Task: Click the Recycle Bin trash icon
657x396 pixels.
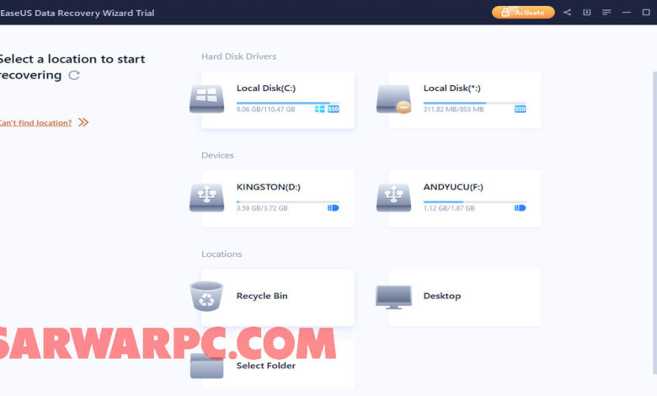Action: tap(206, 297)
